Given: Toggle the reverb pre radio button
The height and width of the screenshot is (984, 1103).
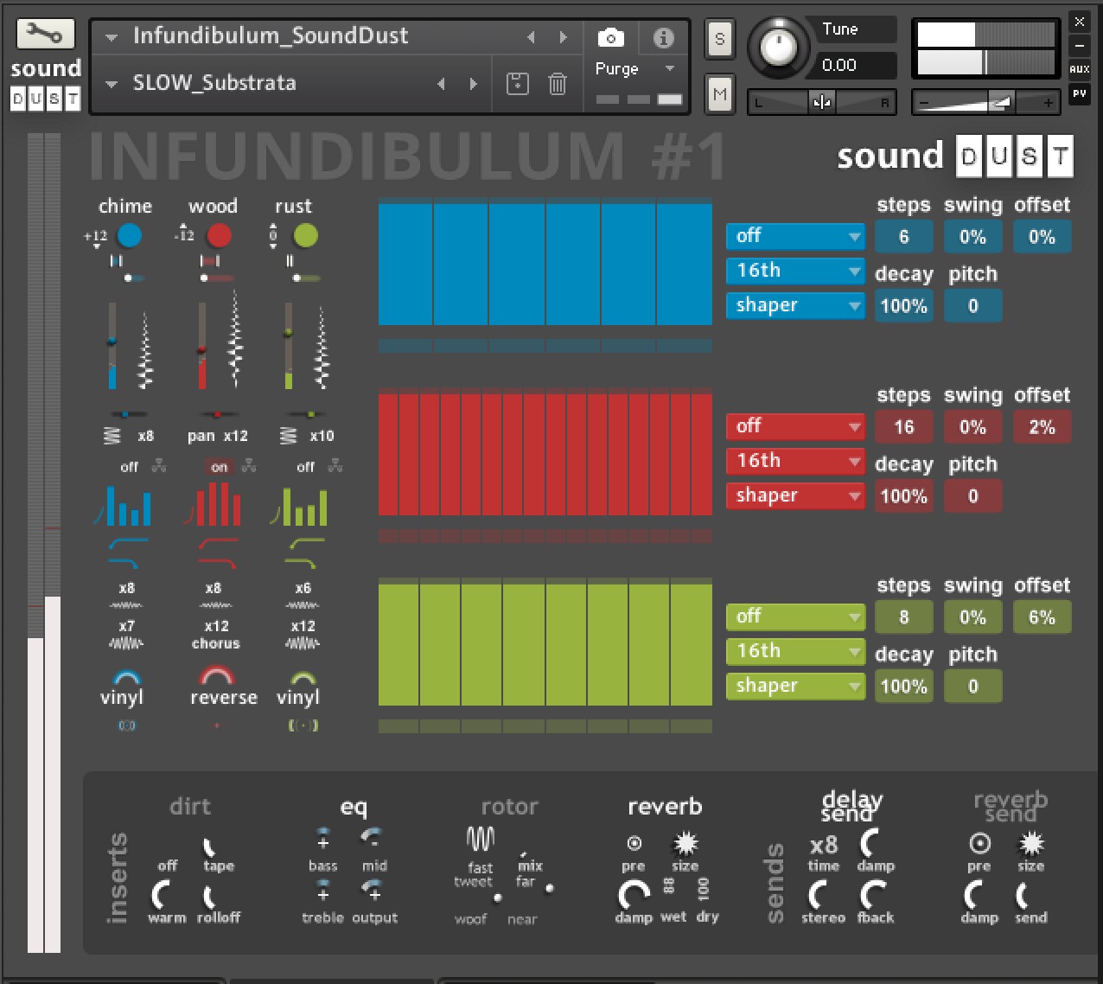Looking at the screenshot, I should coord(634,843).
